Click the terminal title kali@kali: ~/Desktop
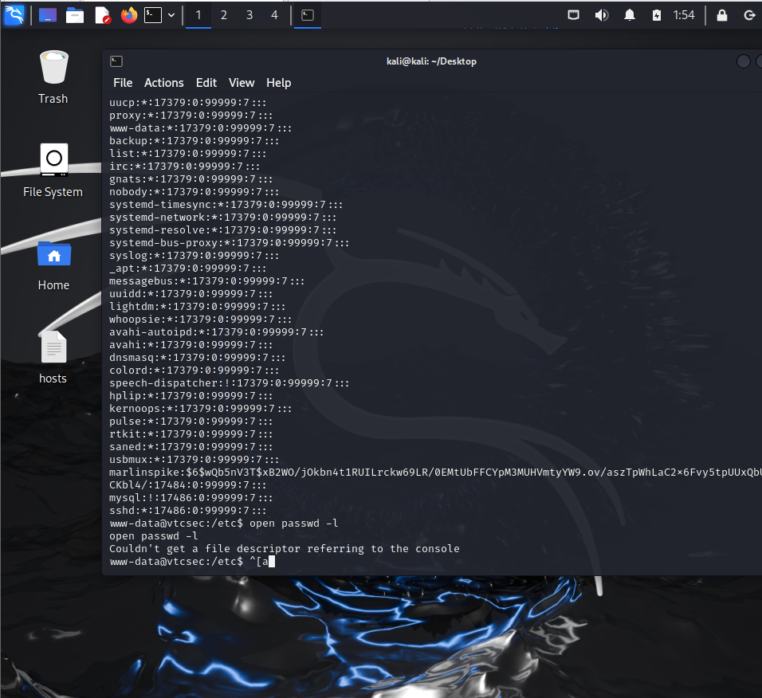762x698 pixels. (x=431, y=61)
